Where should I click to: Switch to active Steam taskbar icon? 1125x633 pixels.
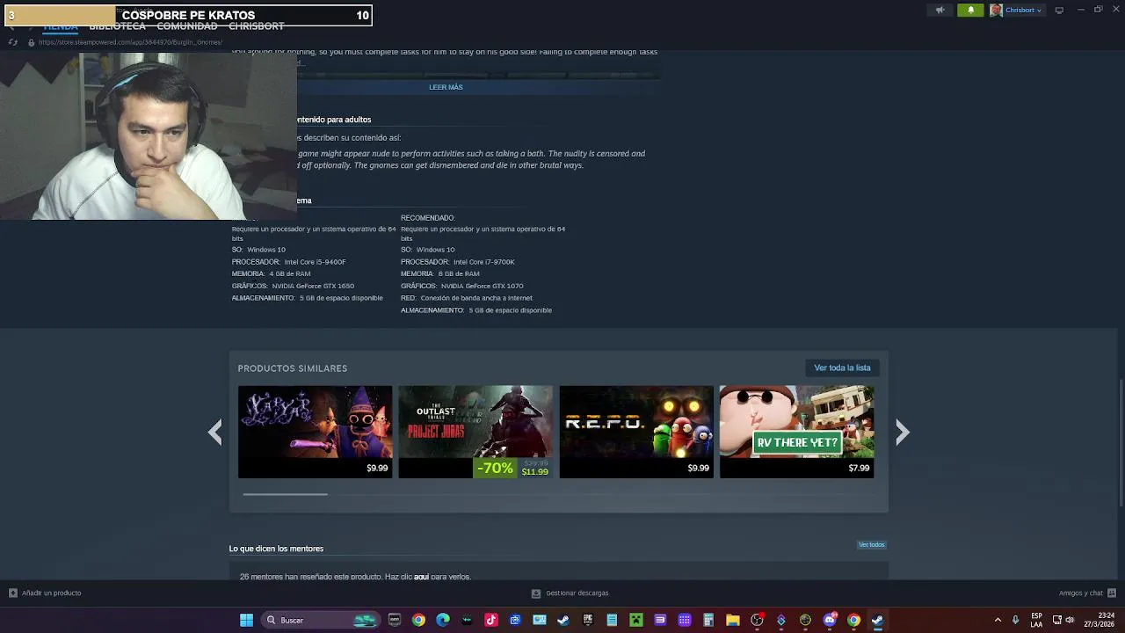click(877, 620)
